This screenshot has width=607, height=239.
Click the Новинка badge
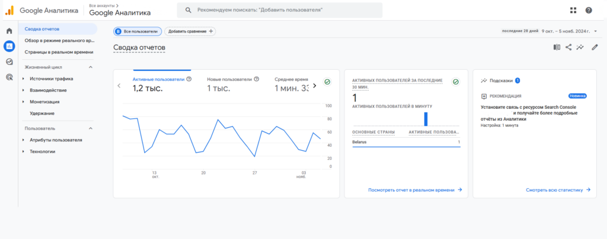pos(577,96)
